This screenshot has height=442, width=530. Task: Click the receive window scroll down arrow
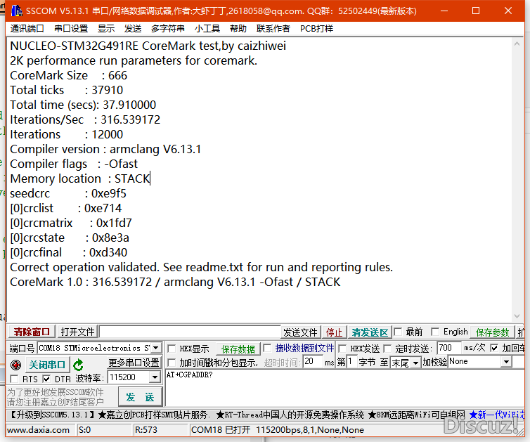click(x=517, y=316)
